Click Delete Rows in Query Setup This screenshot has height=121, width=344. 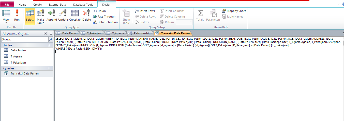coord(145,17)
